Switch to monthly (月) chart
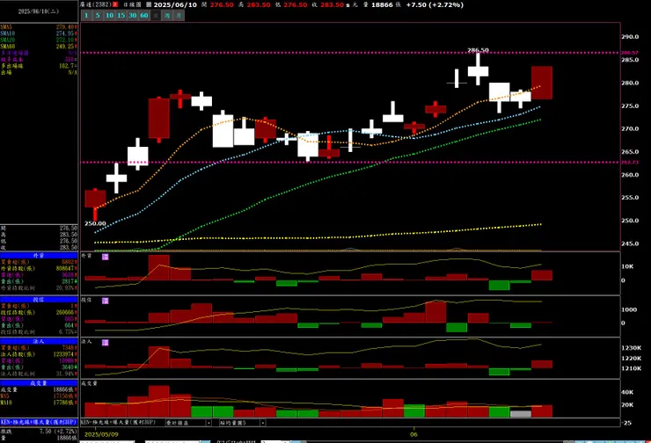The width and height of the screenshot is (651, 443). (x=179, y=15)
